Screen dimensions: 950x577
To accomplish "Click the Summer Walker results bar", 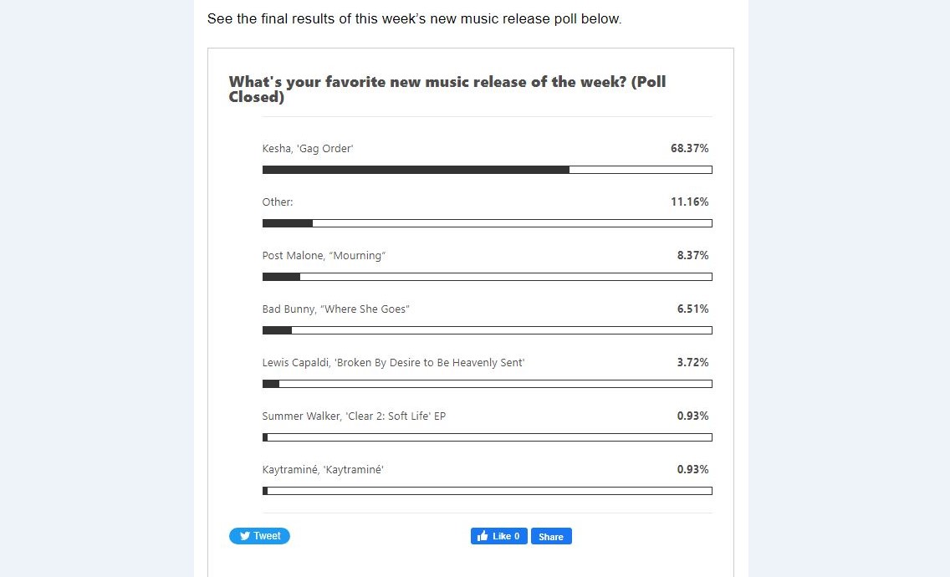I will coord(487,437).
